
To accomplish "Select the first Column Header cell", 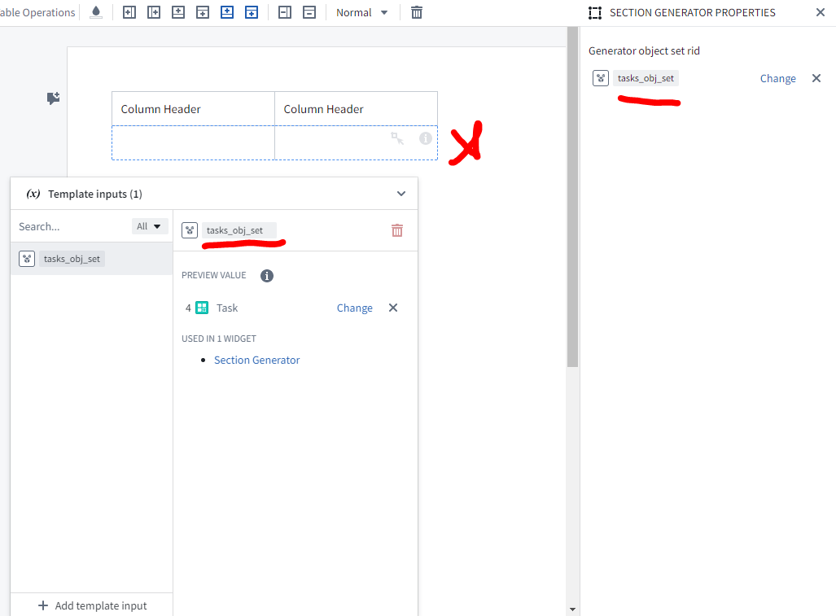I will pyautogui.click(x=193, y=109).
